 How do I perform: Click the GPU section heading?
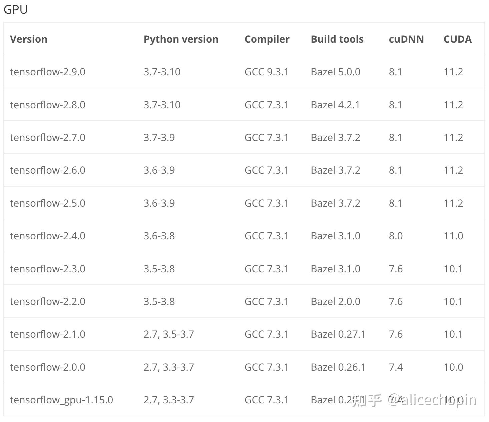coord(16,9)
